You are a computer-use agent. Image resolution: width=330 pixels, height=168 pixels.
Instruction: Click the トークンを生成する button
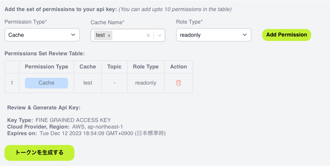[39, 153]
